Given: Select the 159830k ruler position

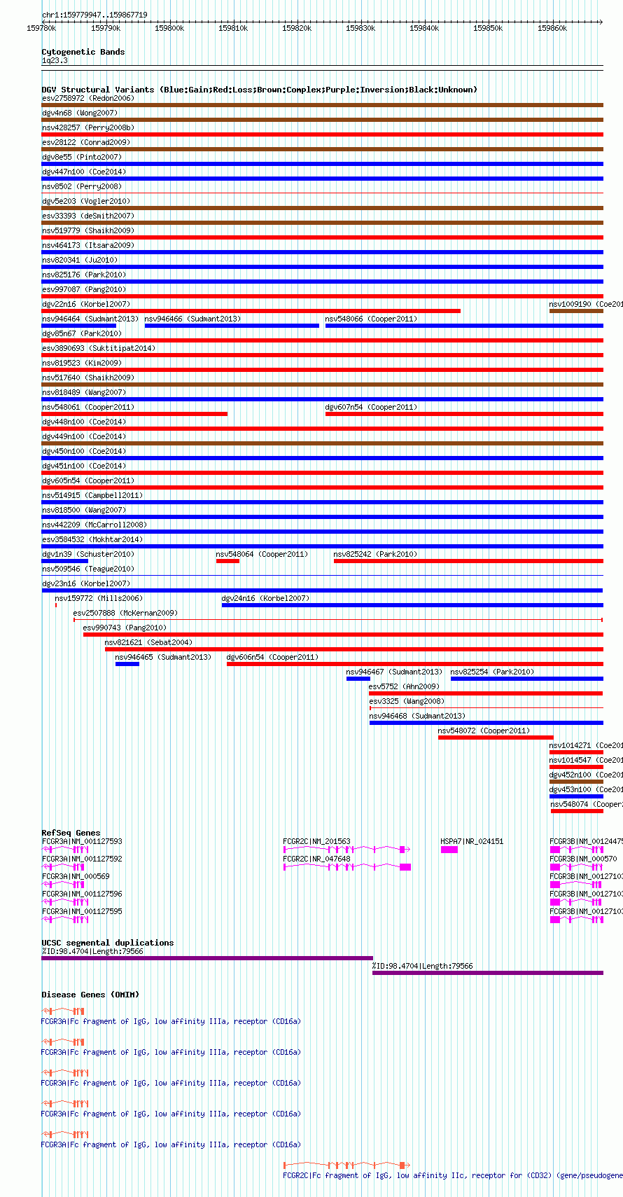Looking at the screenshot, I should [x=360, y=28].
